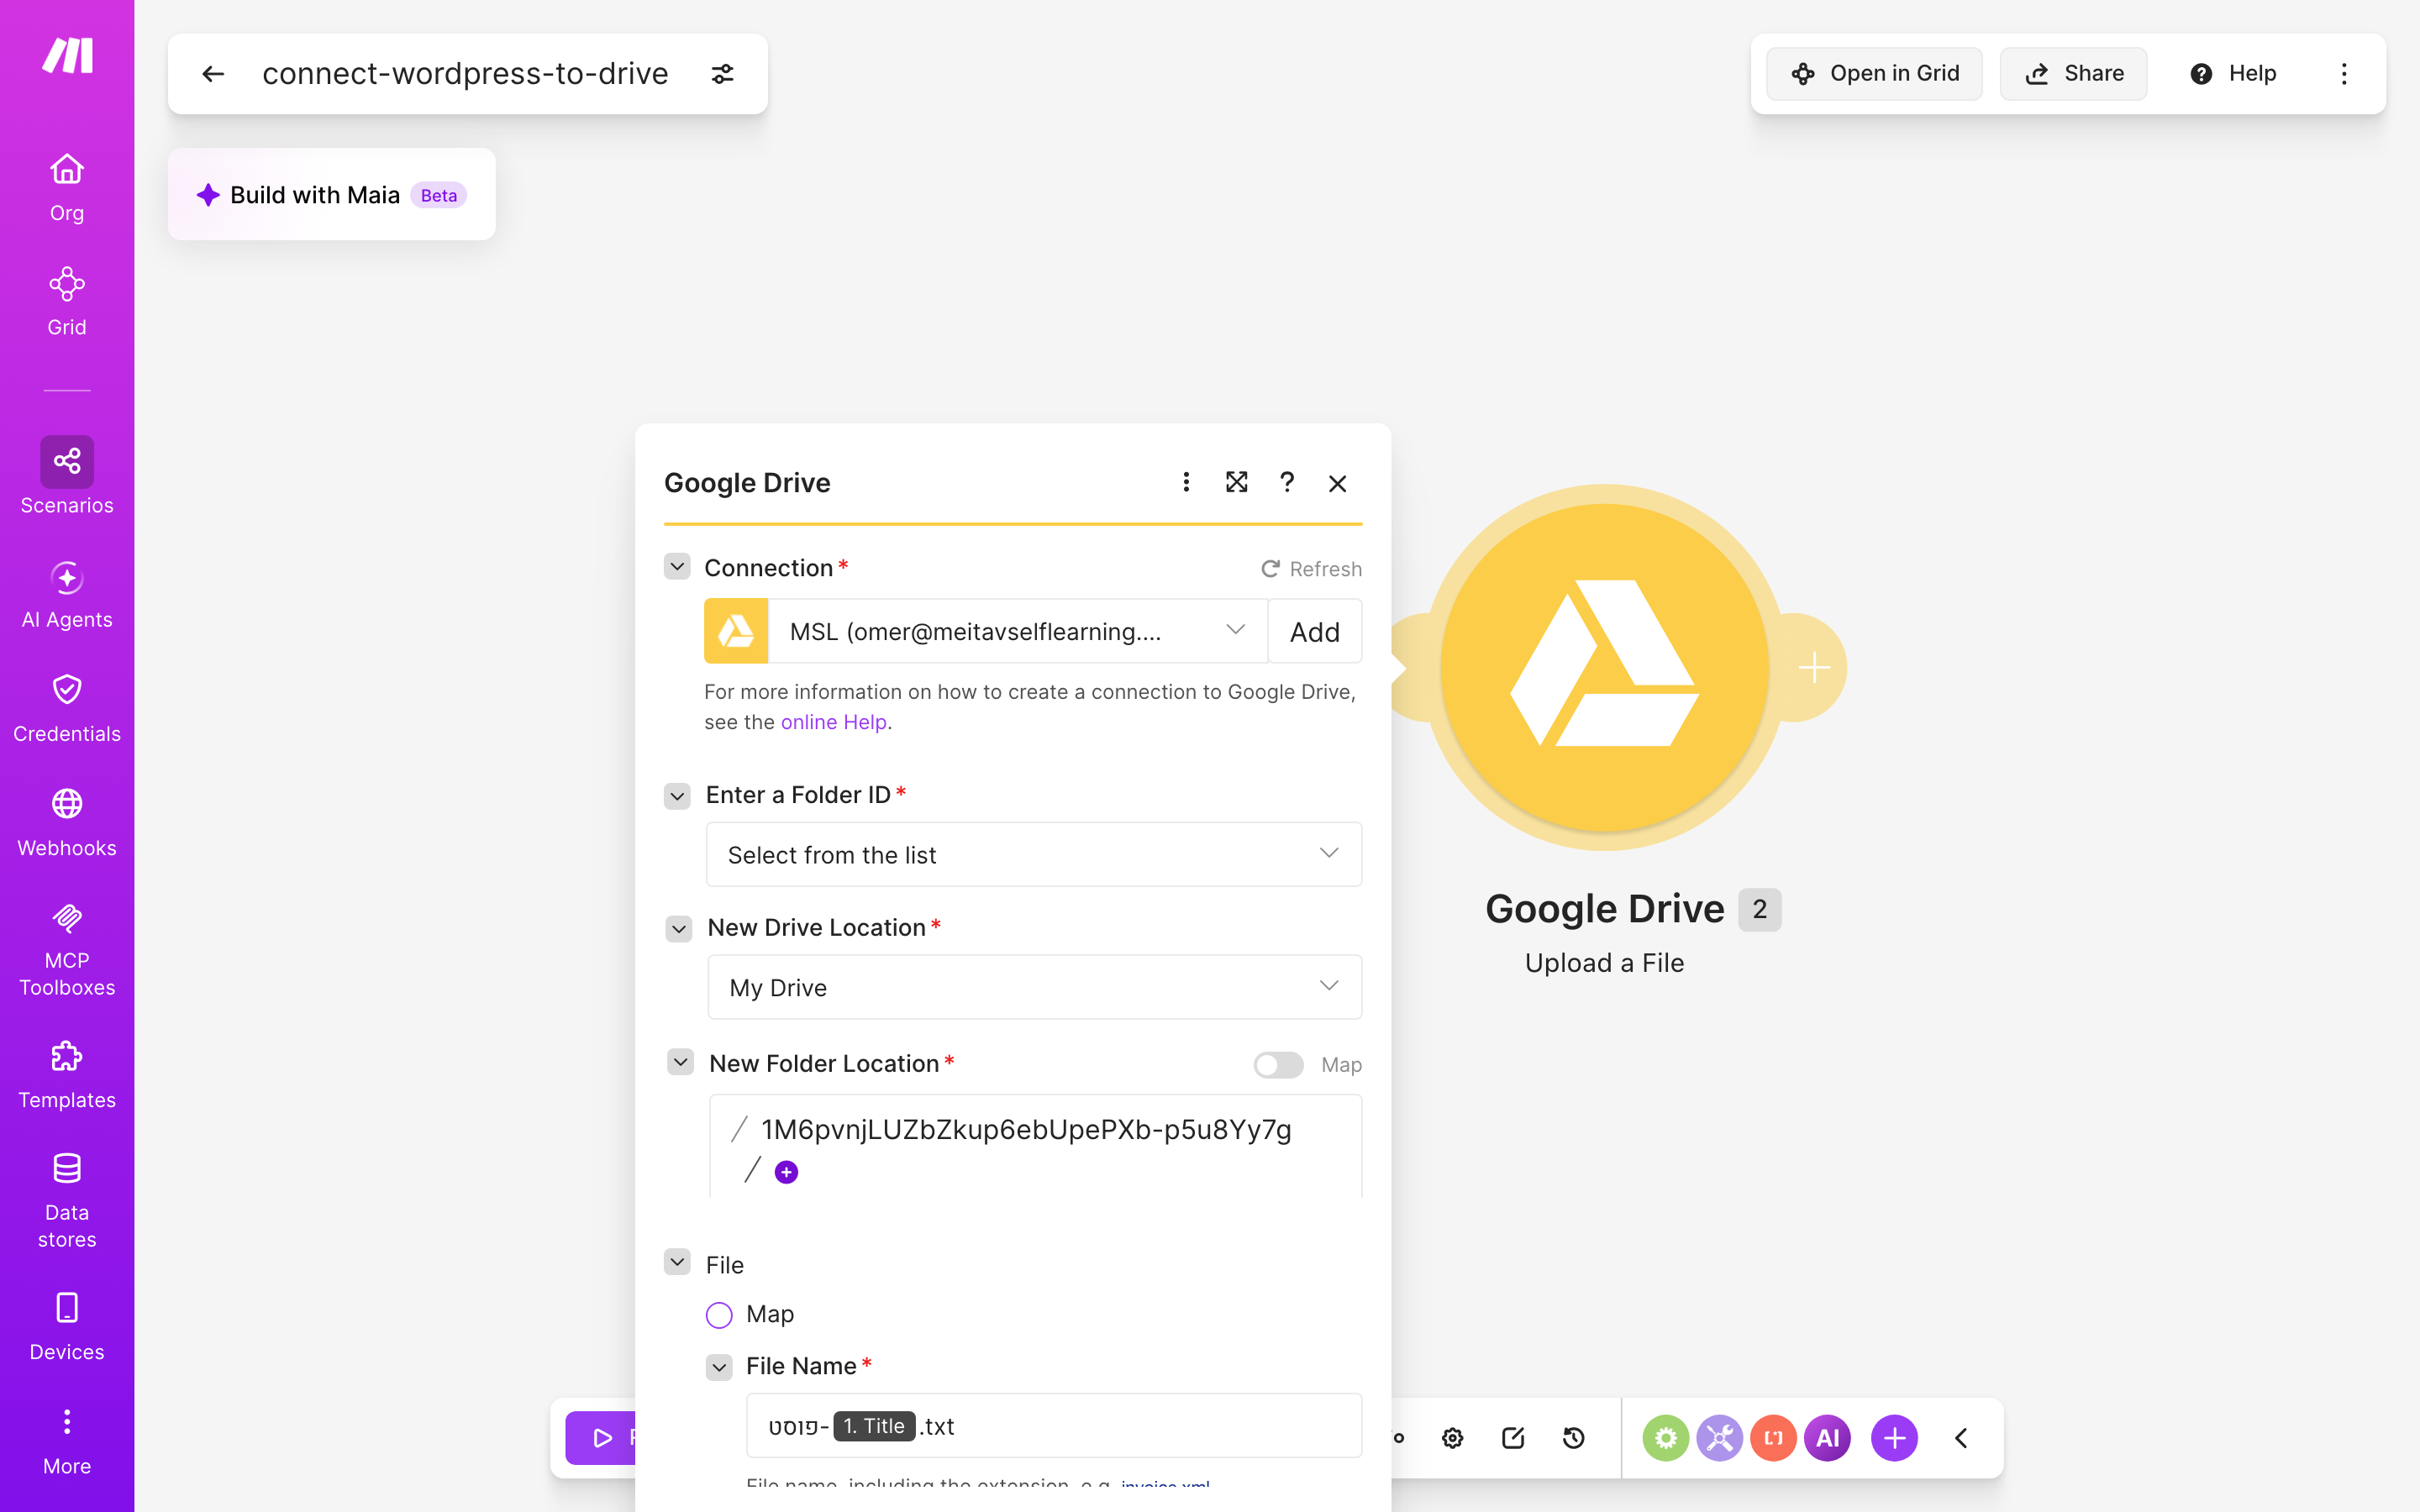Collapse the Enter a Folder ID section
Image resolution: width=2420 pixels, height=1512 pixels.
pyautogui.click(x=677, y=796)
